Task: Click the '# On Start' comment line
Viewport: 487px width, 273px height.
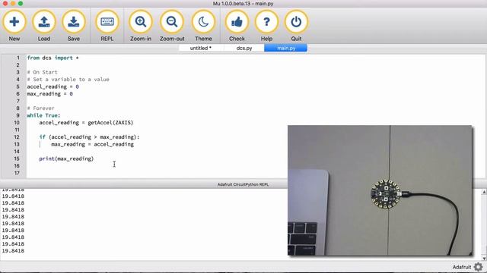Action: tap(43, 72)
